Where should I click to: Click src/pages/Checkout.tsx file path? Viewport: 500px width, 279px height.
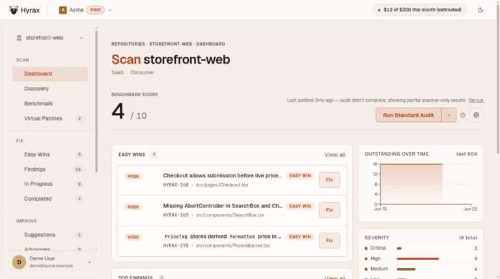click(x=222, y=185)
